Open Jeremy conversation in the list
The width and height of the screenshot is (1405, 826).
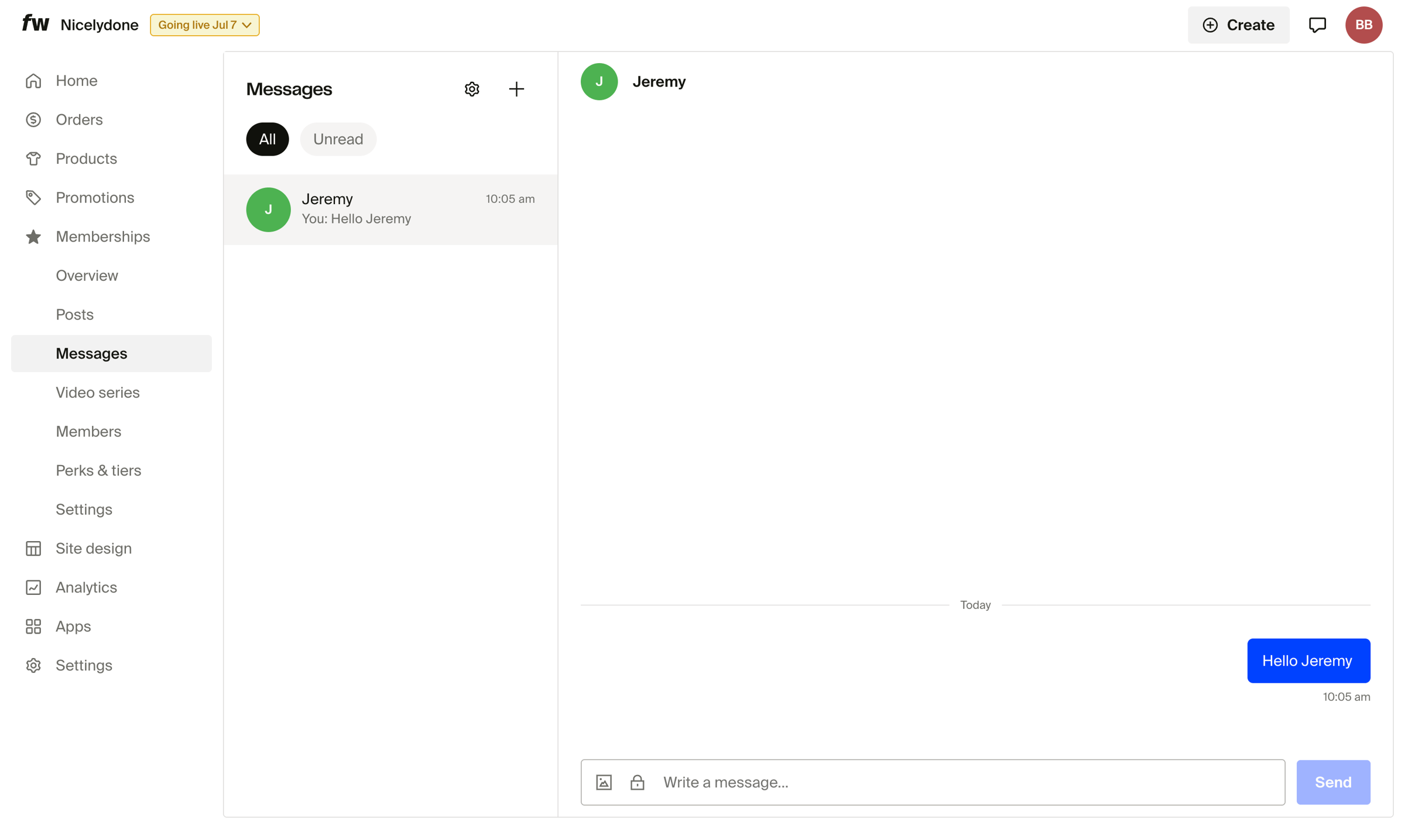390,209
